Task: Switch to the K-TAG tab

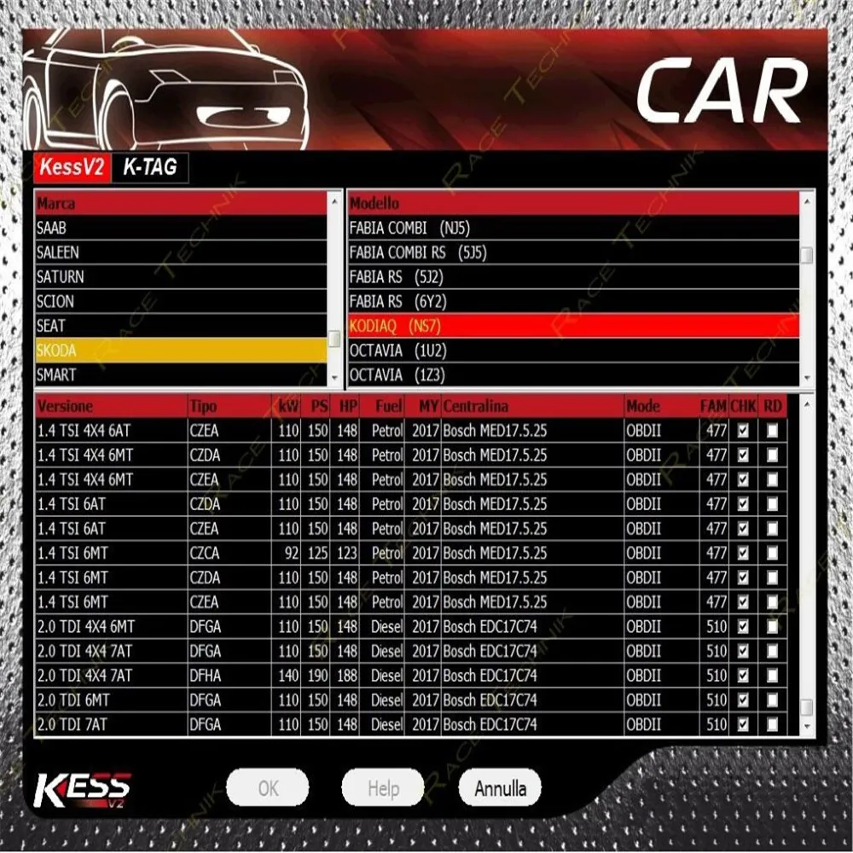Action: click(x=149, y=167)
